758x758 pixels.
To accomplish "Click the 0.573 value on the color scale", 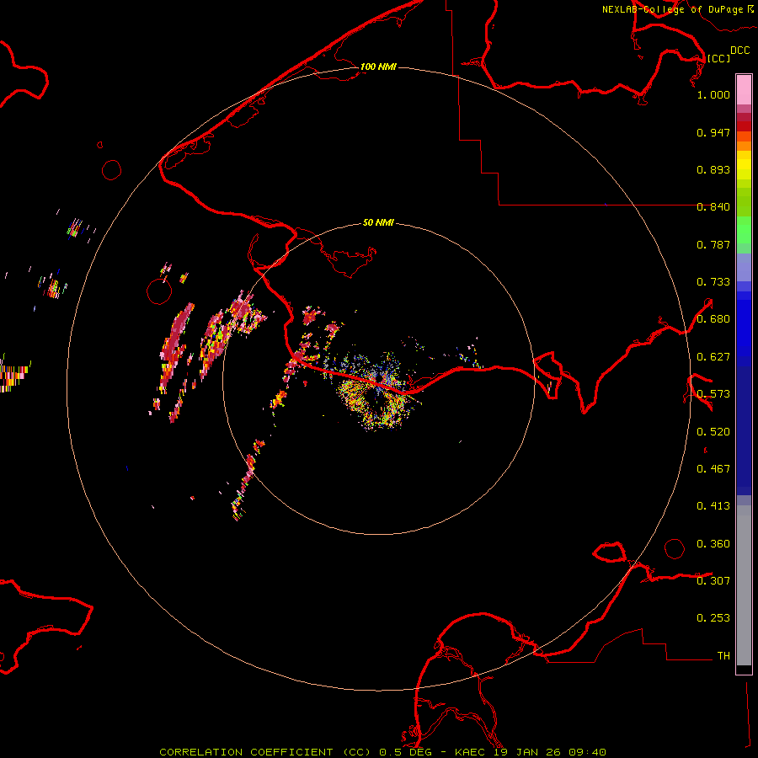I will [713, 394].
